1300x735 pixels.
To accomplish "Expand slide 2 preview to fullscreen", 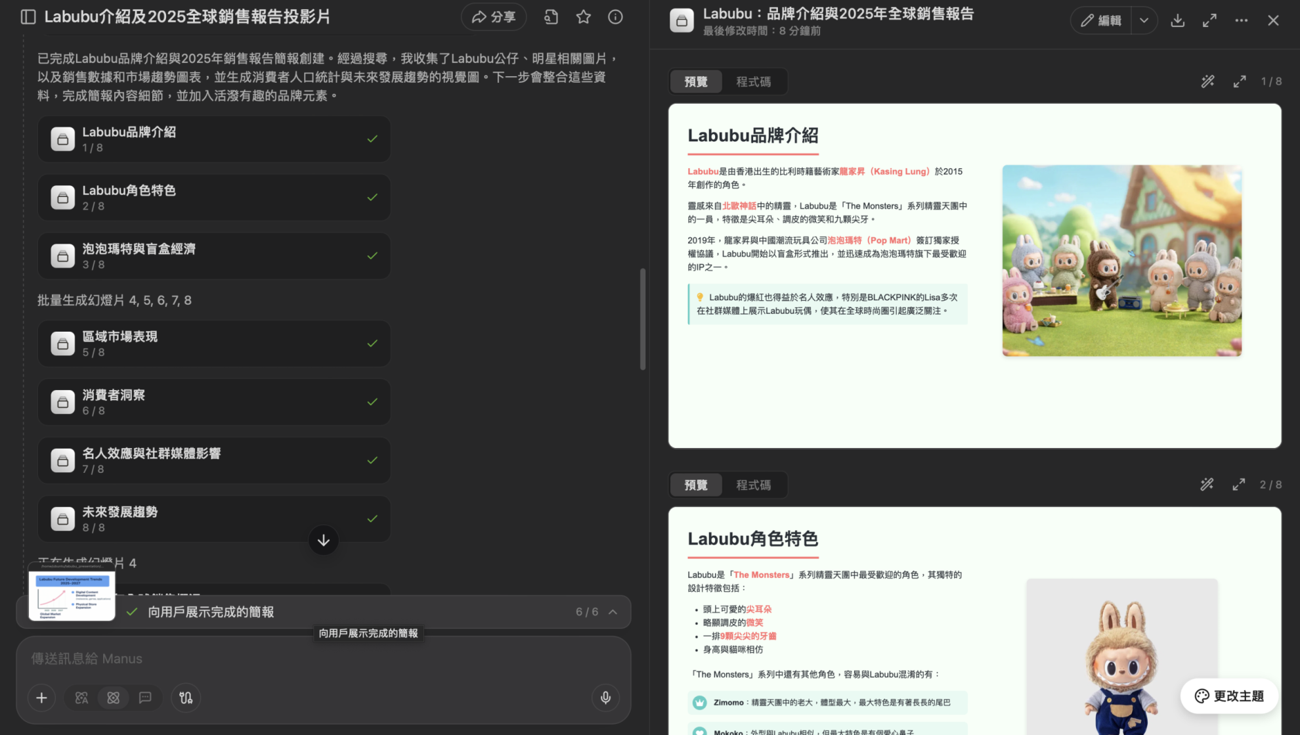I will [x=1238, y=485].
